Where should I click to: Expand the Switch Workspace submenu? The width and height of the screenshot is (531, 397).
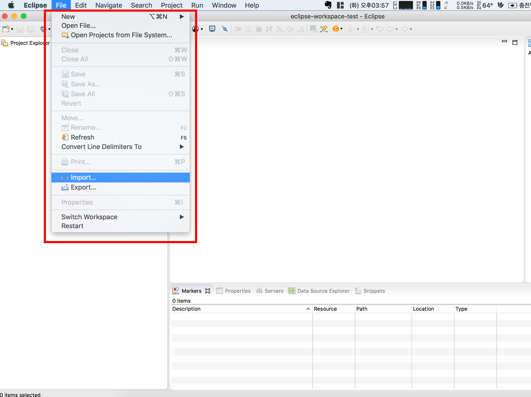(x=182, y=217)
